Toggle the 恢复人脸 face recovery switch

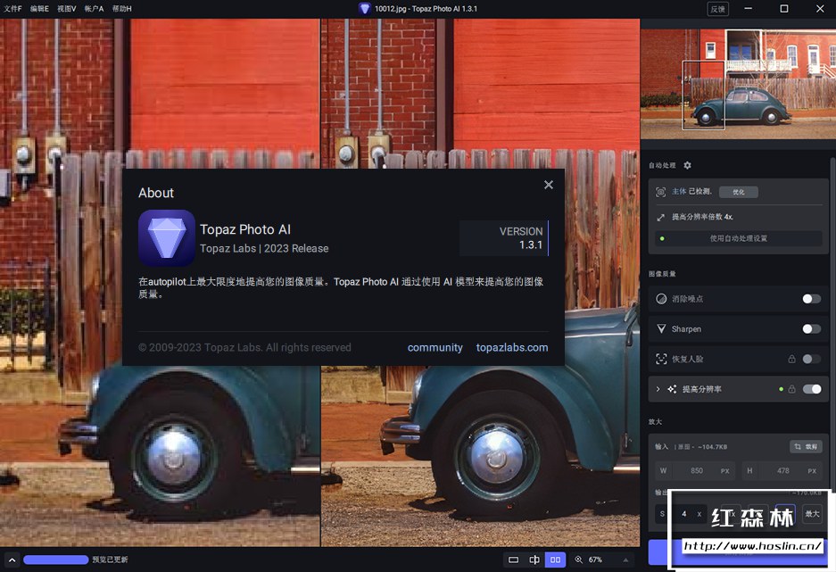click(812, 359)
